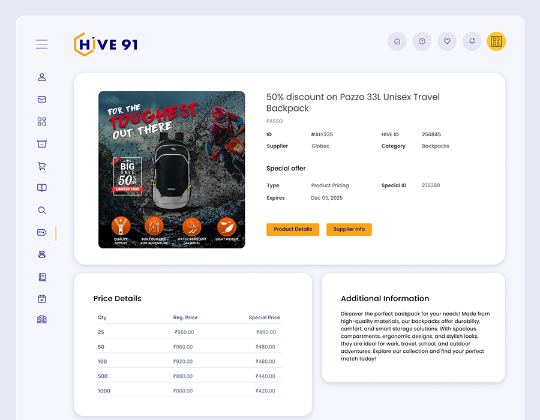Image resolution: width=540 pixels, height=420 pixels.
Task: Click the backpack description paragraph
Action: click(415, 337)
